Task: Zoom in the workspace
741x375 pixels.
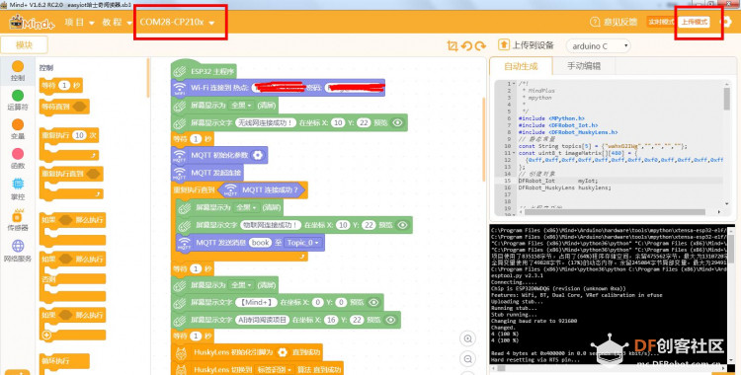Action: click(468, 338)
